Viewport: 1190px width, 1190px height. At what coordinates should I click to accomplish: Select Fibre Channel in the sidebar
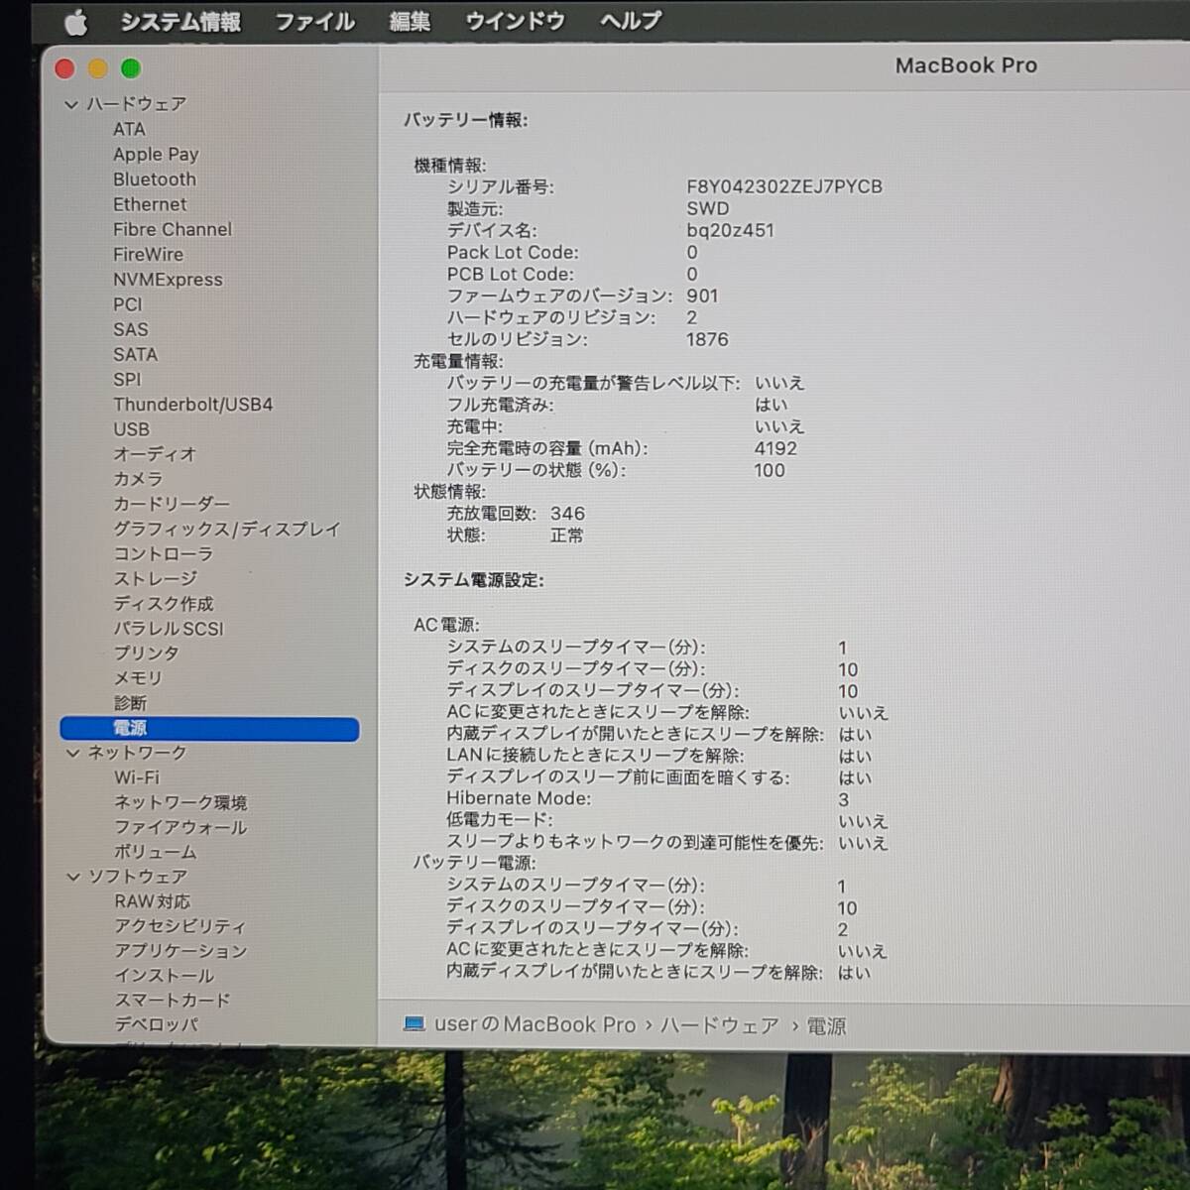tap(173, 229)
